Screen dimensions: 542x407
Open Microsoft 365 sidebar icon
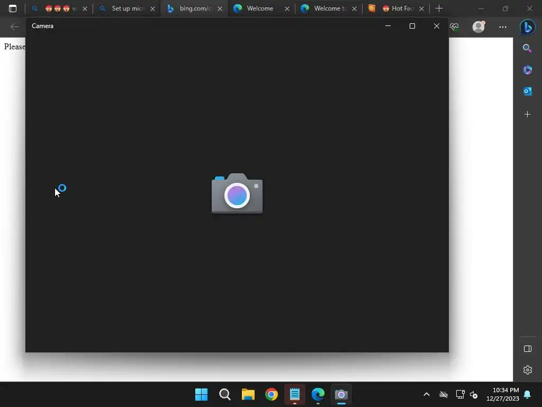pyautogui.click(x=528, y=70)
